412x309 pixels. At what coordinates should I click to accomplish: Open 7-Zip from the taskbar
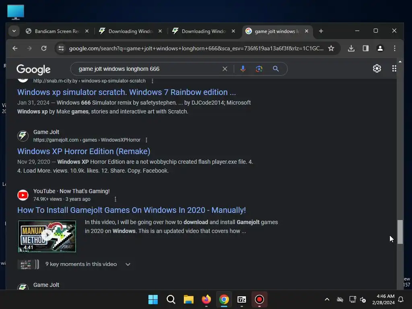click(x=242, y=299)
